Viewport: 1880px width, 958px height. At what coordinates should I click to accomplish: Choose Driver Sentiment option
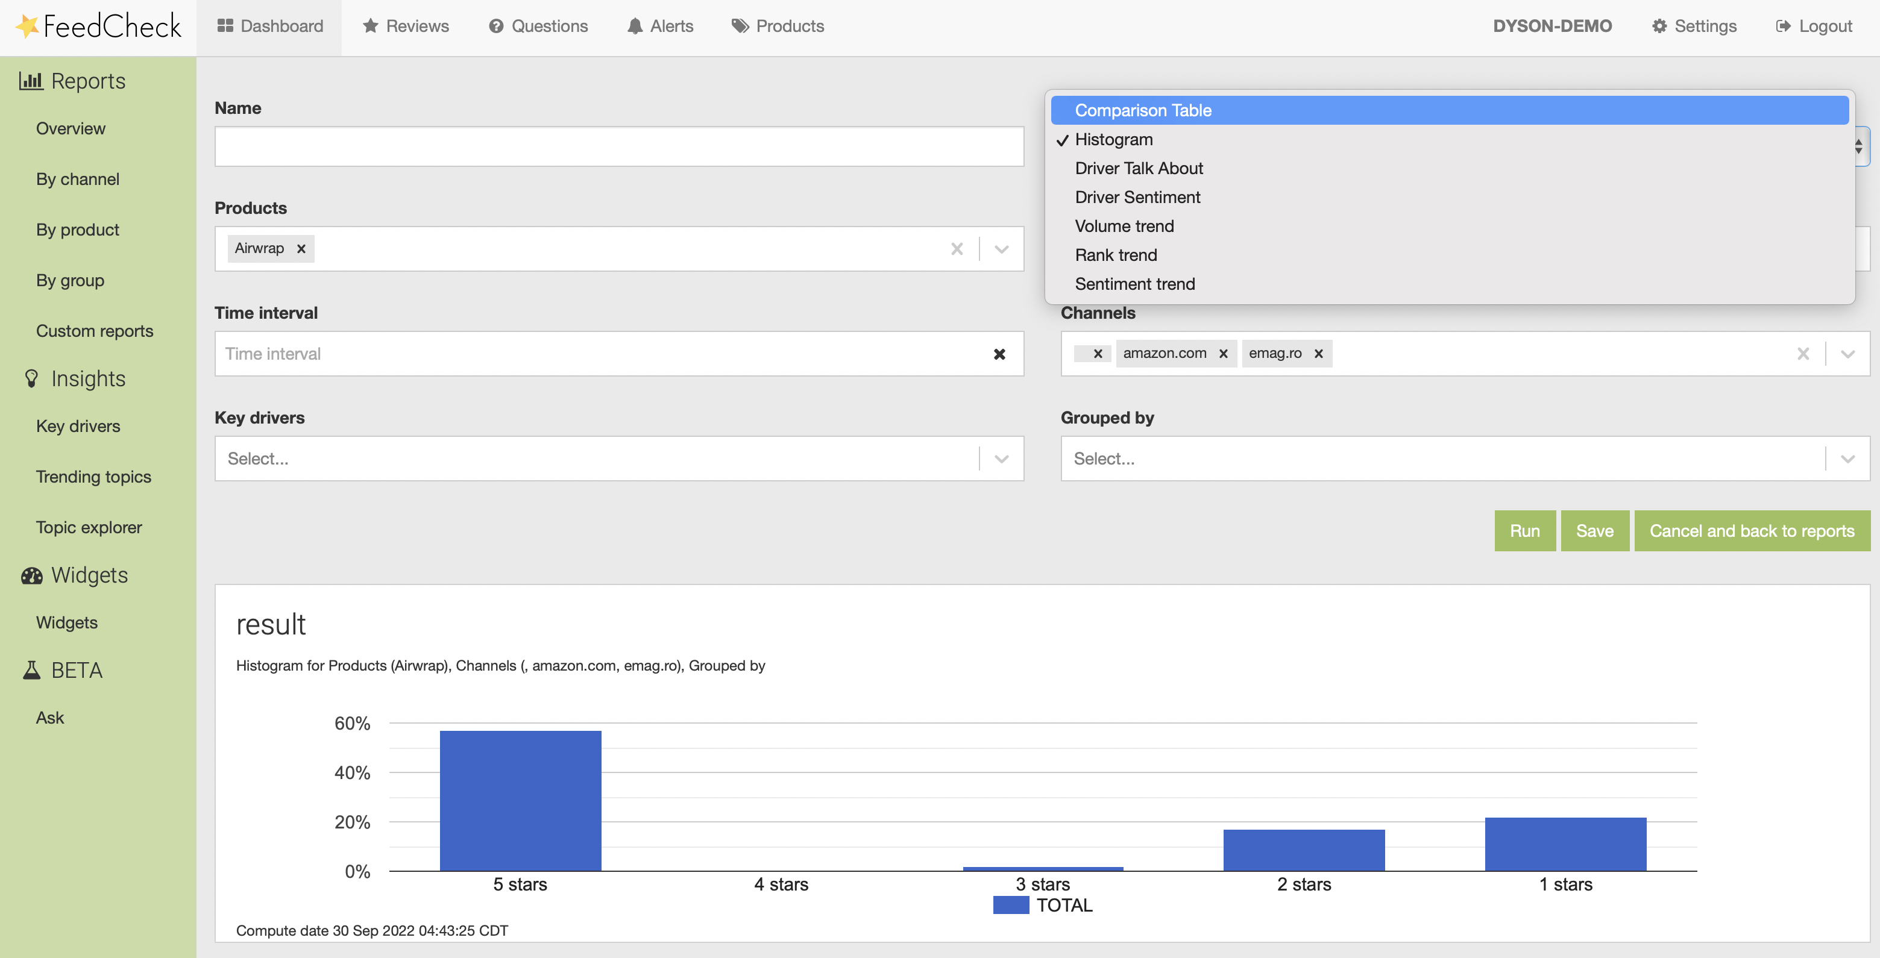pyautogui.click(x=1450, y=197)
